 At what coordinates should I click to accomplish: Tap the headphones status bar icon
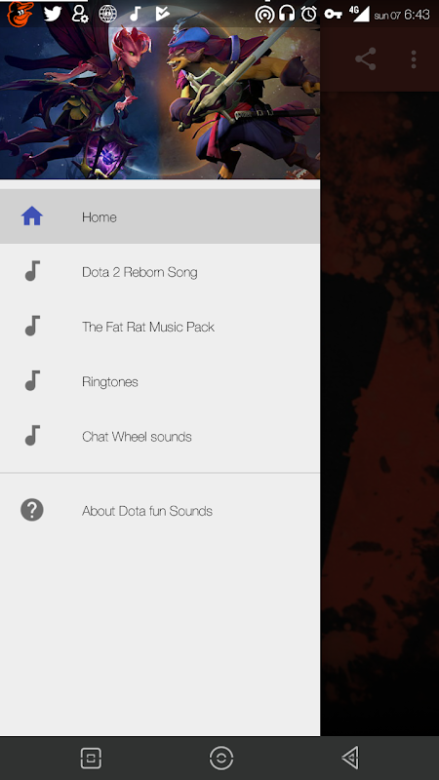[x=287, y=14]
